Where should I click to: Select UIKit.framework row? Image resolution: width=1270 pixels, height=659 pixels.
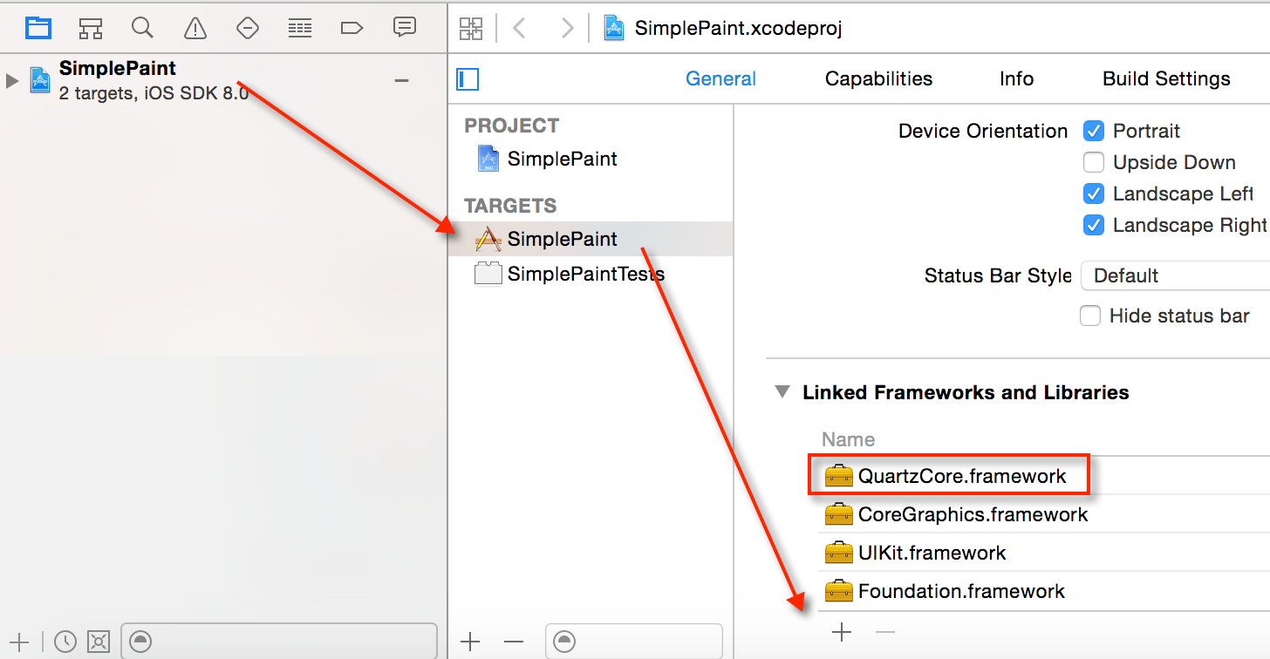(1044, 553)
